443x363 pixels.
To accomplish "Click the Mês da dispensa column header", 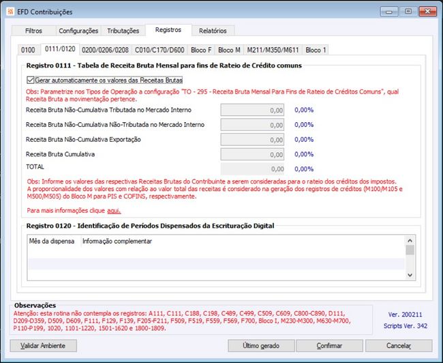I will (x=54, y=242).
